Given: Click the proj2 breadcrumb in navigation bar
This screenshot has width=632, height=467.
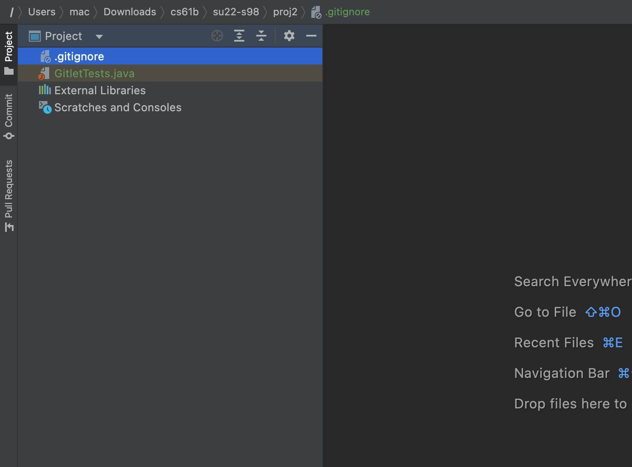Looking at the screenshot, I should click(x=285, y=12).
